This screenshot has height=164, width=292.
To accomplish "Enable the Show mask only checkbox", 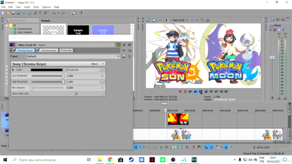I will 76,94.
